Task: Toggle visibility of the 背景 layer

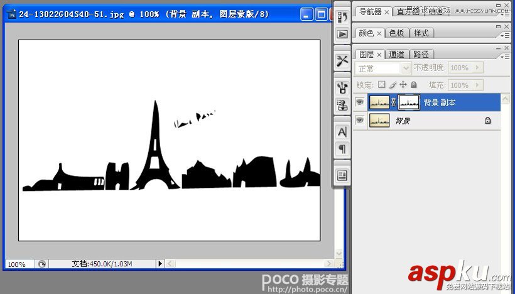Action: pyautogui.click(x=360, y=120)
